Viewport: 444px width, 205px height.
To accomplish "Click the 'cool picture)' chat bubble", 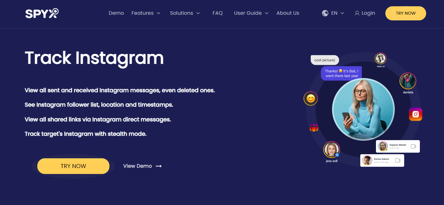I will [325, 60].
